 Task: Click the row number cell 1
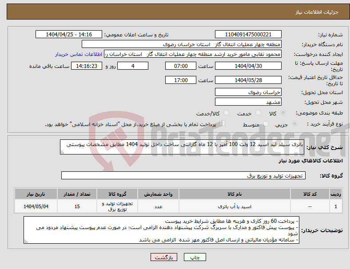[x=336, y=207]
